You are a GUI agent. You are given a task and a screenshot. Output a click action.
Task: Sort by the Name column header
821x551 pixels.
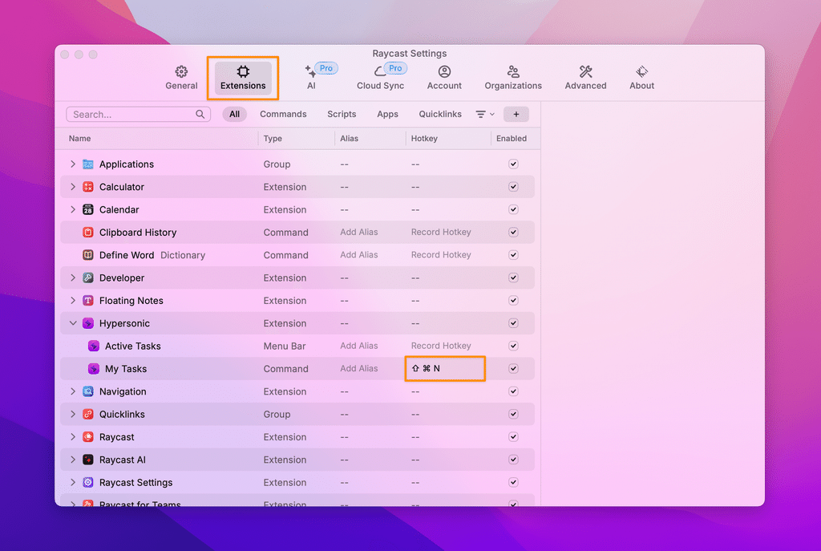[x=79, y=138]
